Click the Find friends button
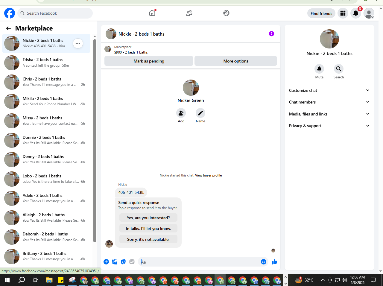383x286 pixels. click(321, 13)
